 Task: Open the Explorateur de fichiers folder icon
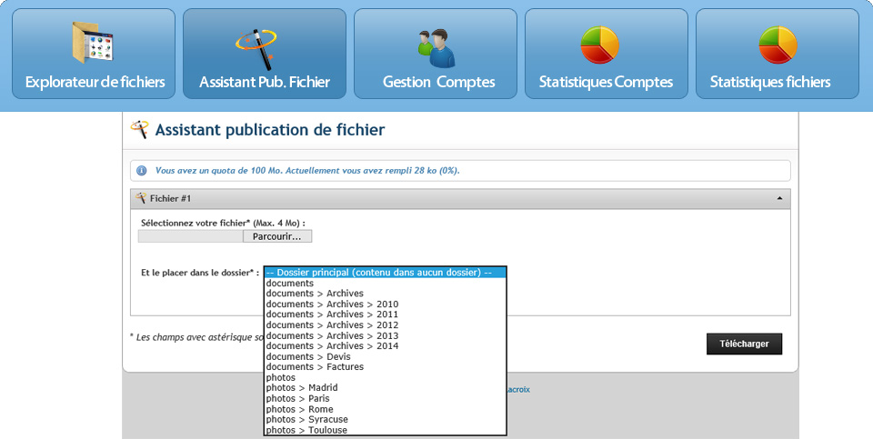point(95,43)
